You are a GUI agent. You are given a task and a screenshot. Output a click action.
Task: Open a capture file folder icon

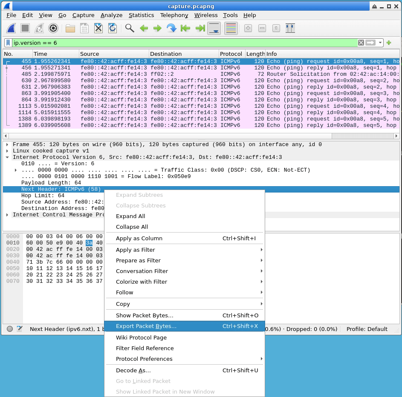[x=70, y=28]
